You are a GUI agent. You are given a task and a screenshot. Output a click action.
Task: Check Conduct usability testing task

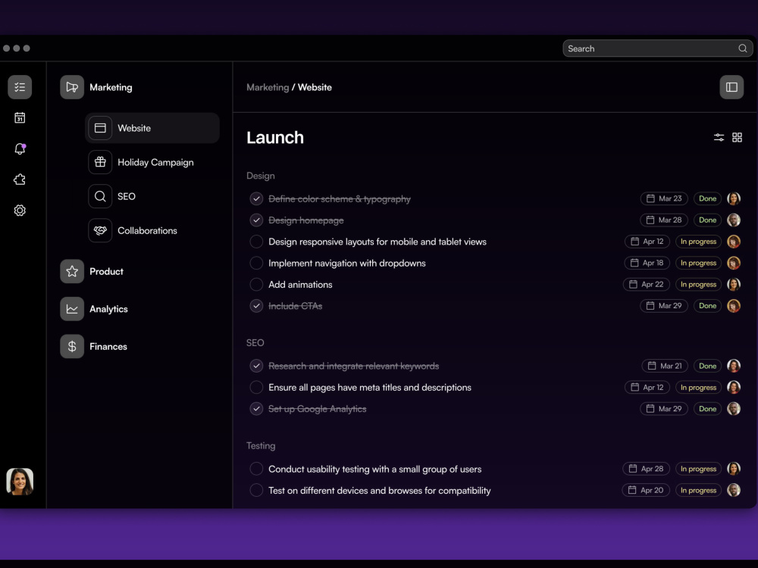click(x=256, y=469)
